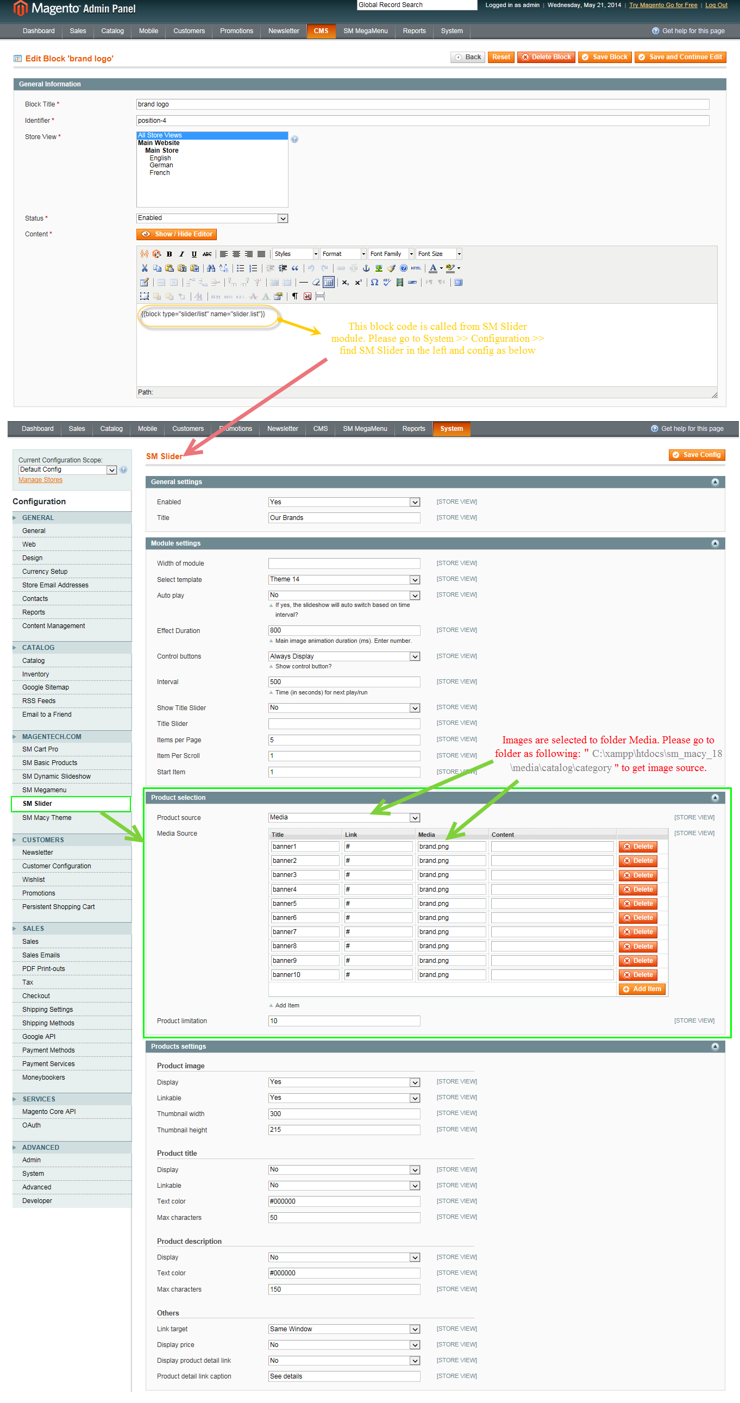The width and height of the screenshot is (740, 1403).
Task: Open the Font Size dropdown
Action: pos(439,254)
